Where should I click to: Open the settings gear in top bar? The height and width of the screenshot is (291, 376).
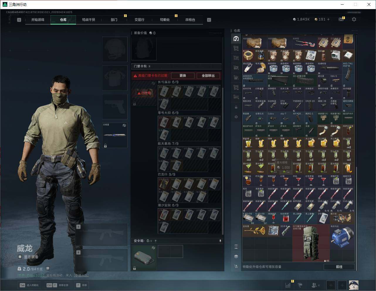pos(354,19)
